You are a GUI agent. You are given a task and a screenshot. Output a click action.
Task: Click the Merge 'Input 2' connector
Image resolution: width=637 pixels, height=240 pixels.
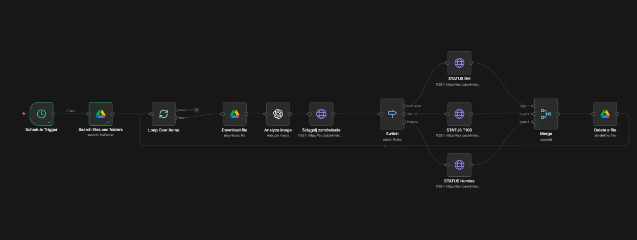tap(533, 114)
